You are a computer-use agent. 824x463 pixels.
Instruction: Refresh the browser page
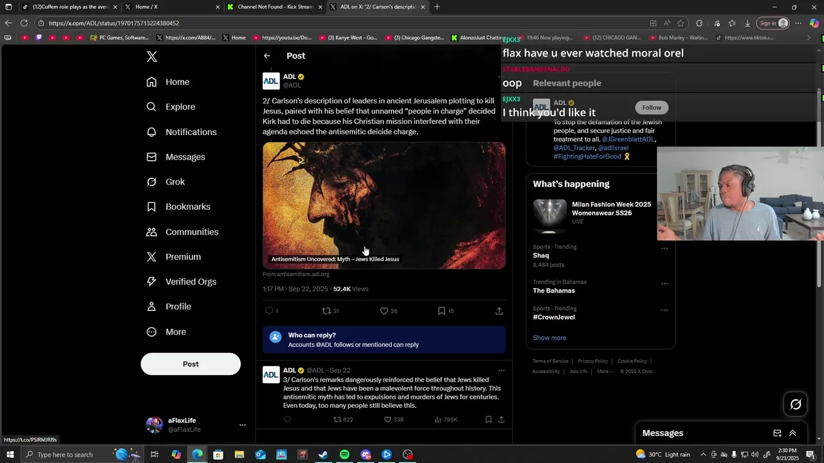point(24,23)
